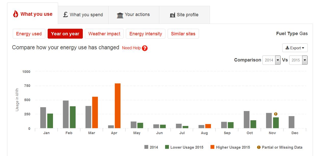Click the Partial or Missing Data warning icon above November
This screenshot has height=156, width=320.
click(276, 113)
